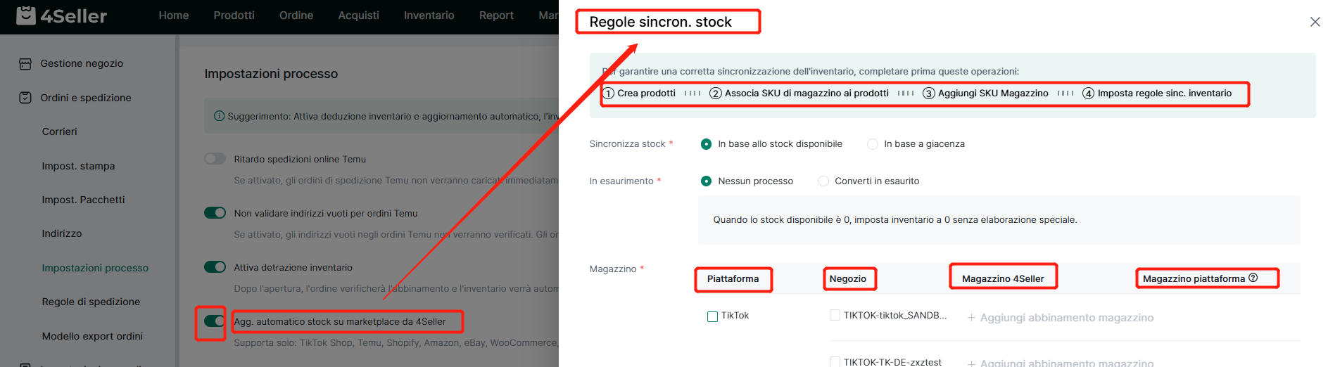The height and width of the screenshot is (367, 1328).
Task: Disable Agg. automatico stock su marketplace toggle
Action: (x=215, y=321)
